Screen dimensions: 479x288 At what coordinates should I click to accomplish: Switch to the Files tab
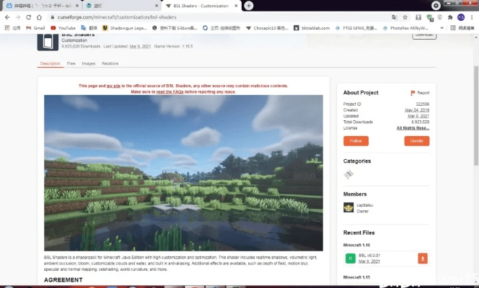point(71,63)
